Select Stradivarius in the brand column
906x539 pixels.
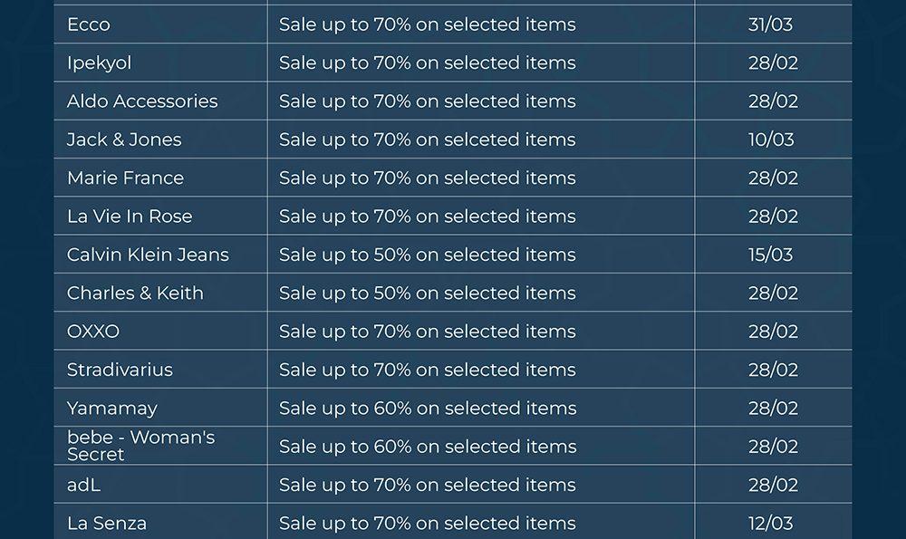120,370
